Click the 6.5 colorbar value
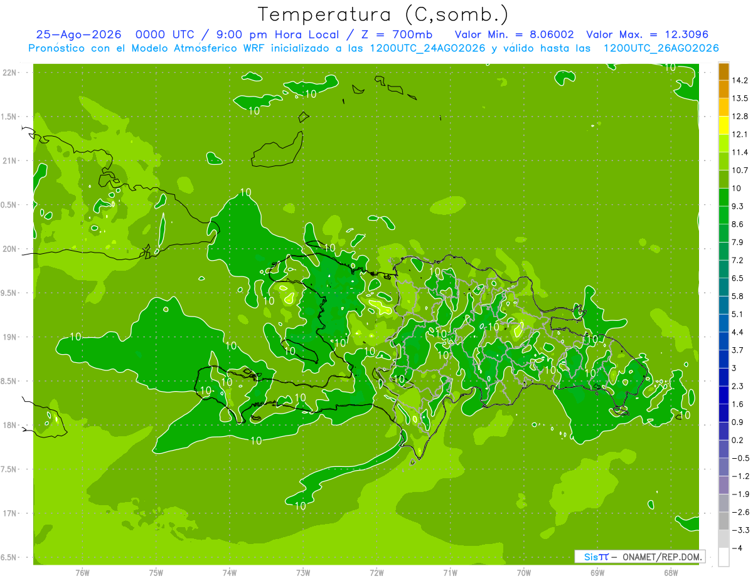 [x=737, y=278]
